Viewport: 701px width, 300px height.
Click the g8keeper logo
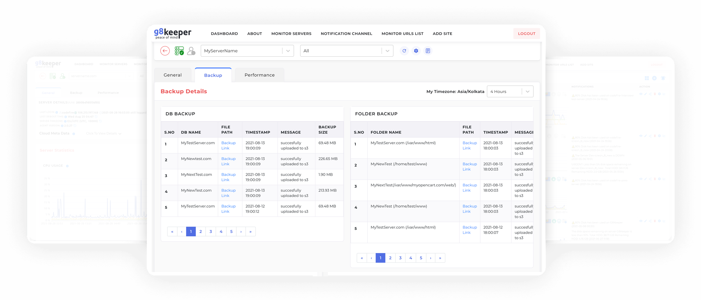pos(172,33)
